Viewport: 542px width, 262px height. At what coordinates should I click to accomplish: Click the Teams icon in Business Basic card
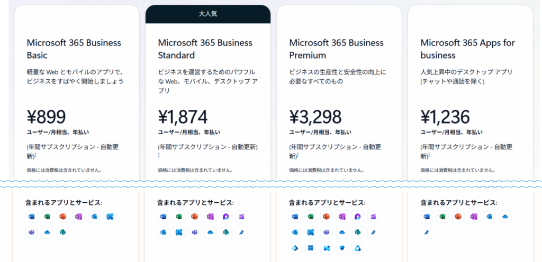(x=32, y=232)
